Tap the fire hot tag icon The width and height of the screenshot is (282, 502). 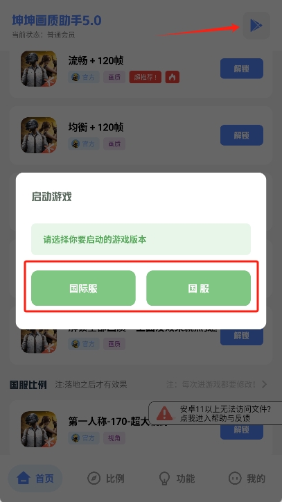coord(173,77)
